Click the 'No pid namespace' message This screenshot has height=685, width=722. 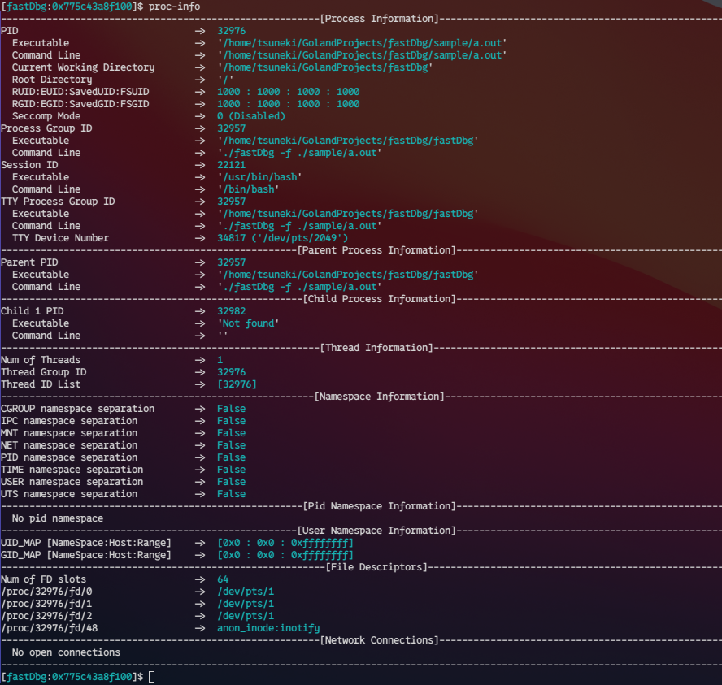click(x=58, y=518)
